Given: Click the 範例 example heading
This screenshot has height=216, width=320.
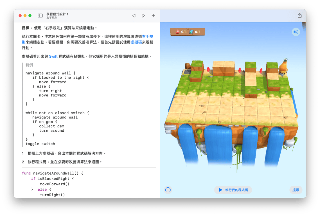Looking at the screenshot, I should [x=29, y=65].
